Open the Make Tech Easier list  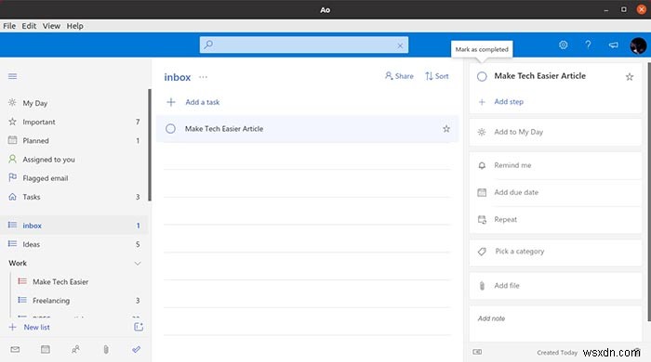[x=79, y=281]
